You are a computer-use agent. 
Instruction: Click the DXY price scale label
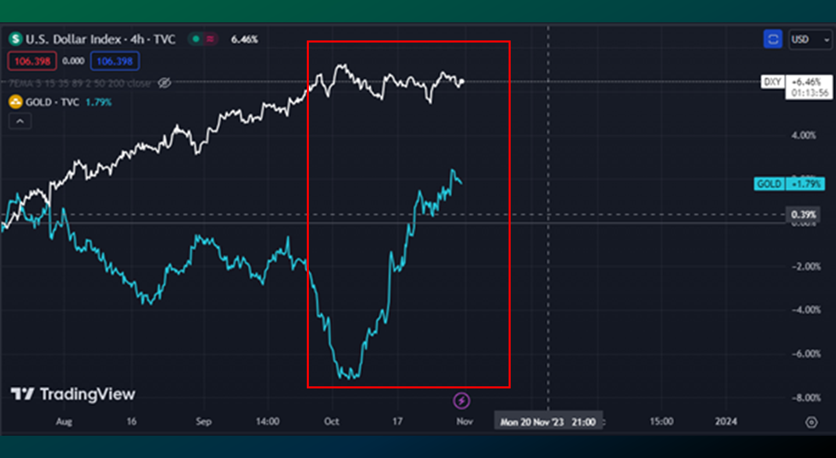[773, 82]
